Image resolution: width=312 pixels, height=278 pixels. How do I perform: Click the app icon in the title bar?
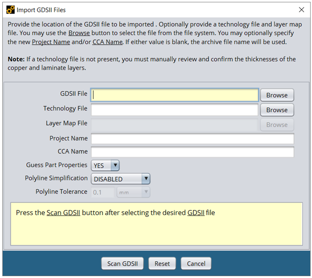(10, 9)
